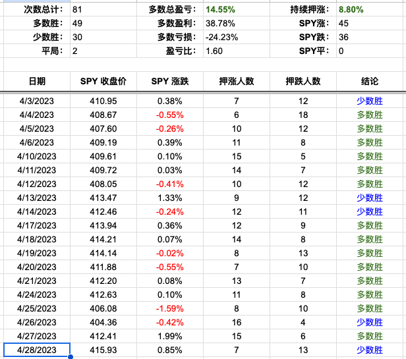Image resolution: width=406 pixels, height=359 pixels.
Task: Select the SPY up count 45
Action: point(343,23)
